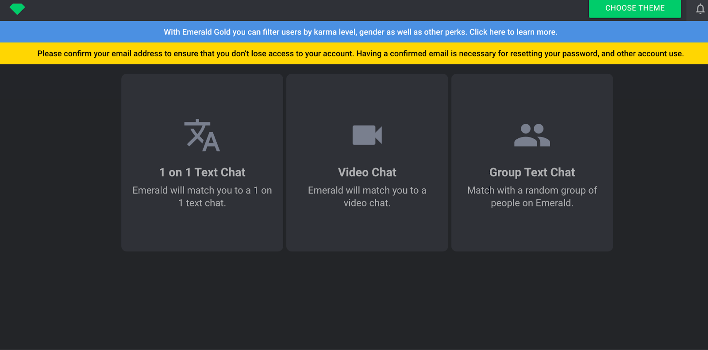Image resolution: width=708 pixels, height=350 pixels.
Task: Select the '1 on 1 Text Chat' heading
Action: (x=202, y=172)
